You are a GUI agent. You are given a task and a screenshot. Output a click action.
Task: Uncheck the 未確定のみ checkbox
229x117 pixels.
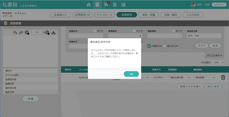click(149, 46)
